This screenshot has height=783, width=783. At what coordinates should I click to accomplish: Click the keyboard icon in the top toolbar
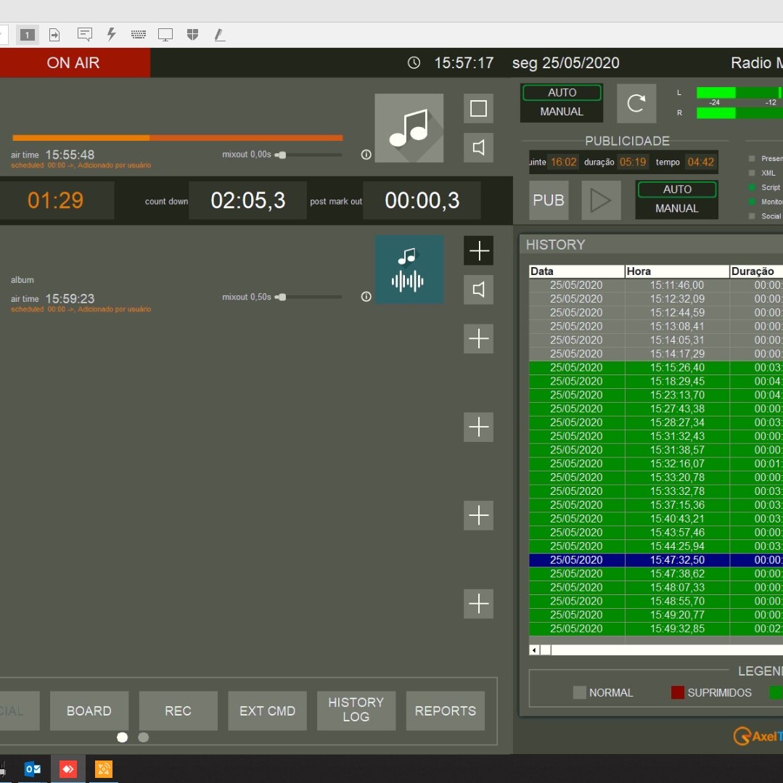click(x=138, y=34)
